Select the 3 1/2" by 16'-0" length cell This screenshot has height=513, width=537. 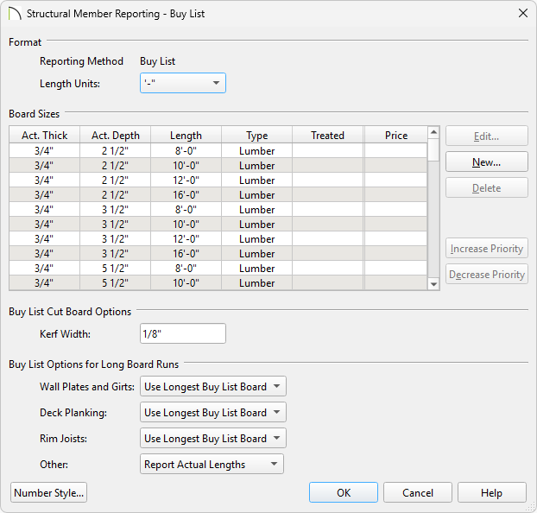(186, 254)
